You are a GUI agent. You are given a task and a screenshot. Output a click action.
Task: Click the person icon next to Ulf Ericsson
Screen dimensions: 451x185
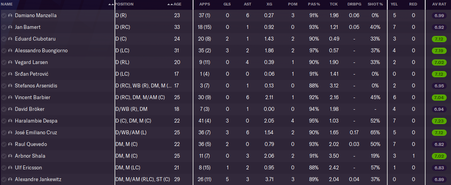10,168
